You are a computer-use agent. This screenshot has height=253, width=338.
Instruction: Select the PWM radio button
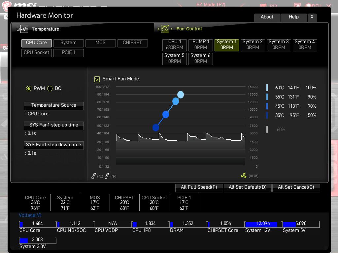pos(29,88)
